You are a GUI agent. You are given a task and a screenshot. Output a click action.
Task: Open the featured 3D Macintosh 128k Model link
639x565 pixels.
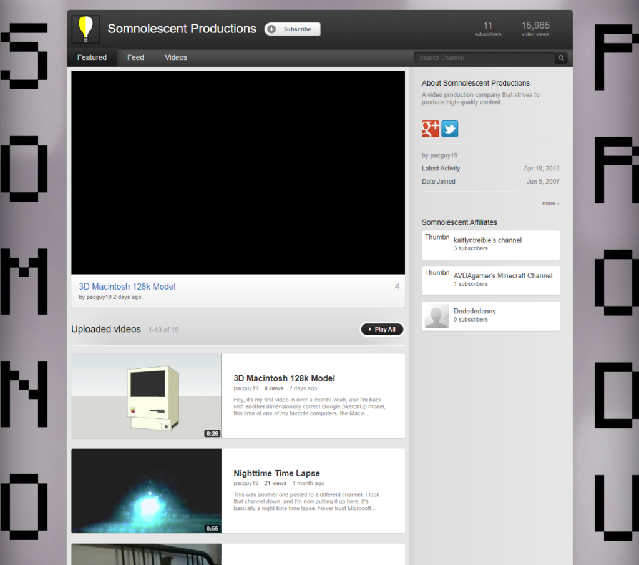127,287
